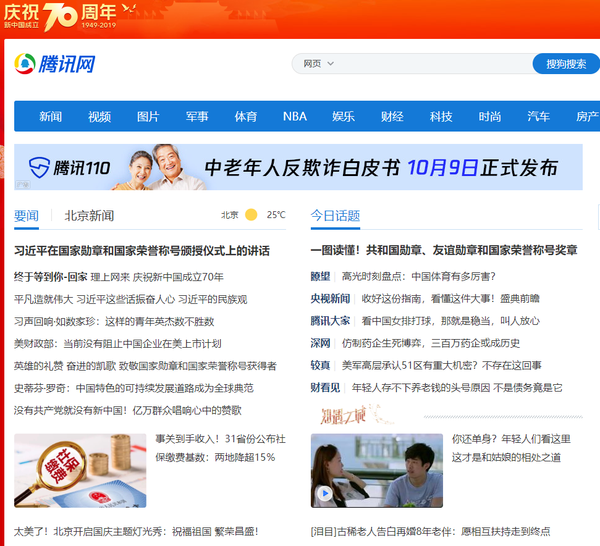Open 美军高层承认51区 article link
Viewport: 600px width, 546px height.
tap(442, 365)
